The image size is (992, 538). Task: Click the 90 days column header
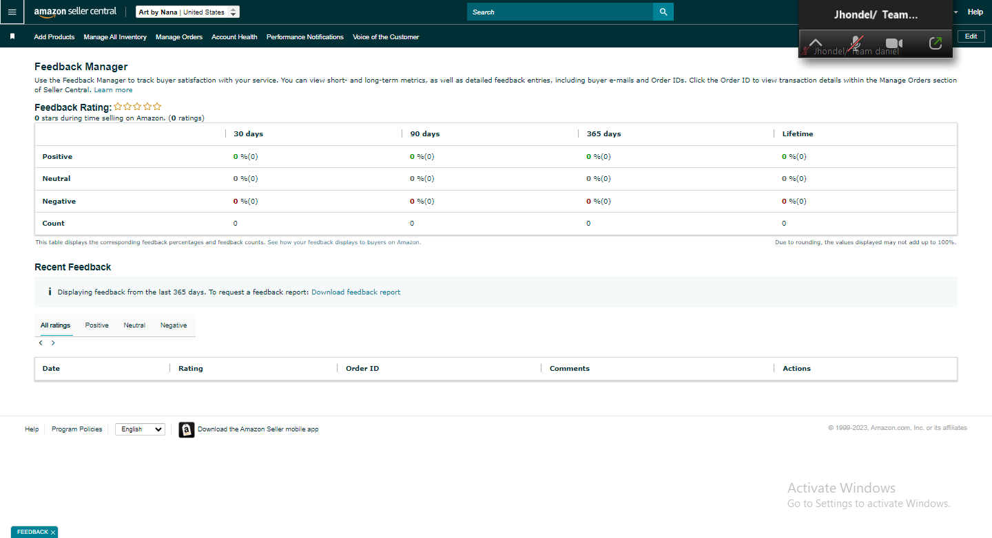(424, 134)
